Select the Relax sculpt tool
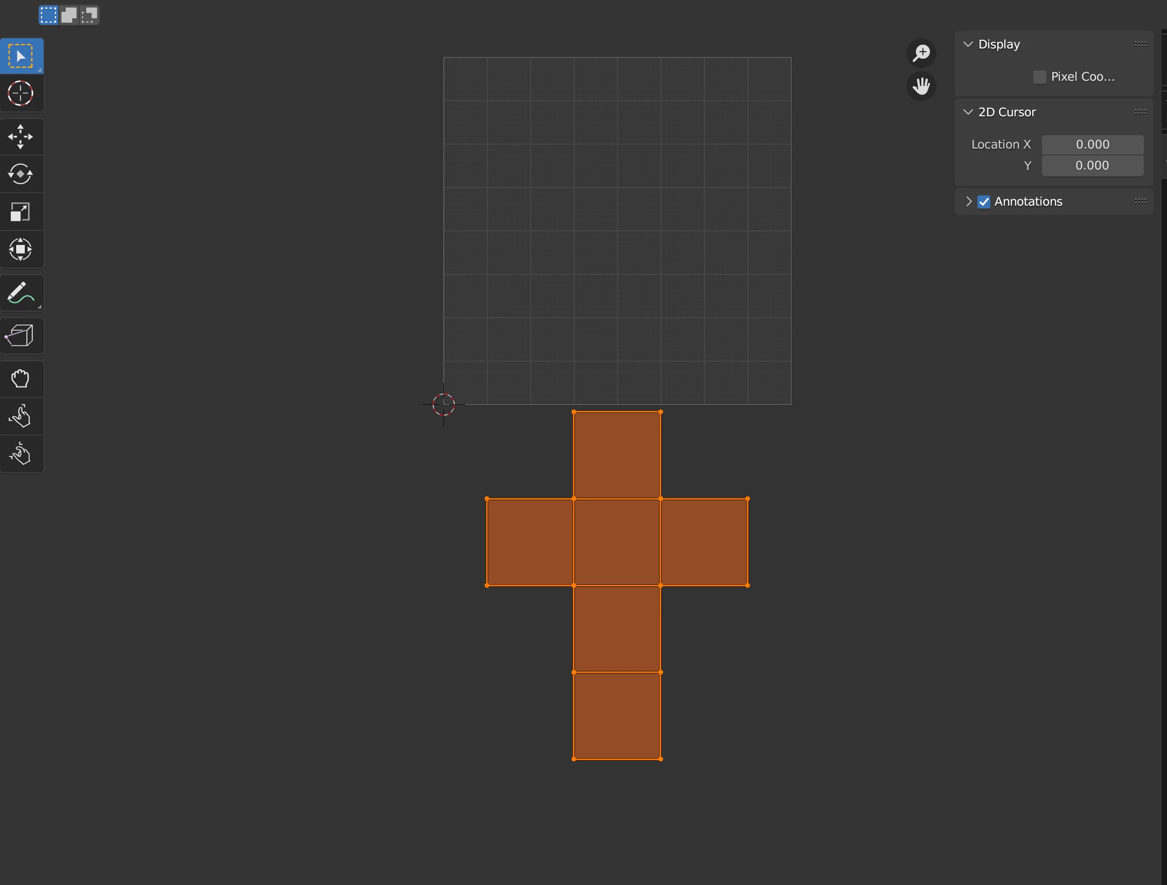Image resolution: width=1167 pixels, height=885 pixels. coord(21,417)
